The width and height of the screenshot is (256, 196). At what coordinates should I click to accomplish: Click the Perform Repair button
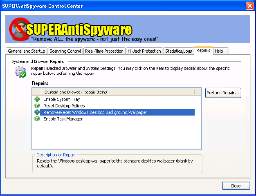[x=223, y=93]
